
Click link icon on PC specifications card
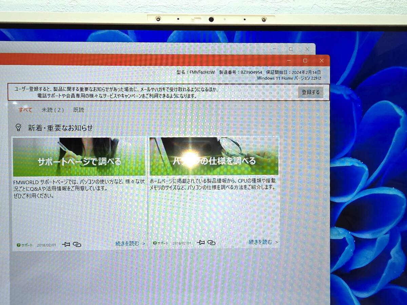pos(211,243)
